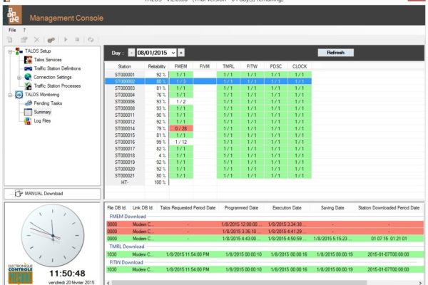Collapse the TALOS Monitoring tree node

click(x=10, y=95)
